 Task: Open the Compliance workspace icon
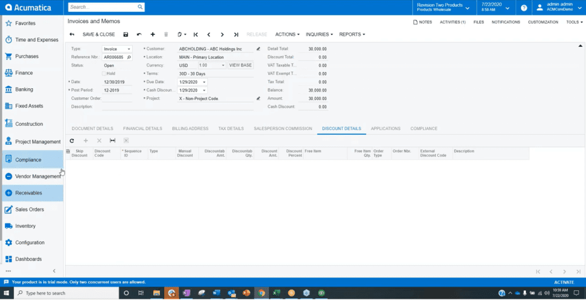pyautogui.click(x=9, y=160)
